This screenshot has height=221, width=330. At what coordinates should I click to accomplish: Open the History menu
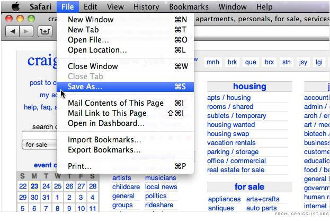point(146,7)
